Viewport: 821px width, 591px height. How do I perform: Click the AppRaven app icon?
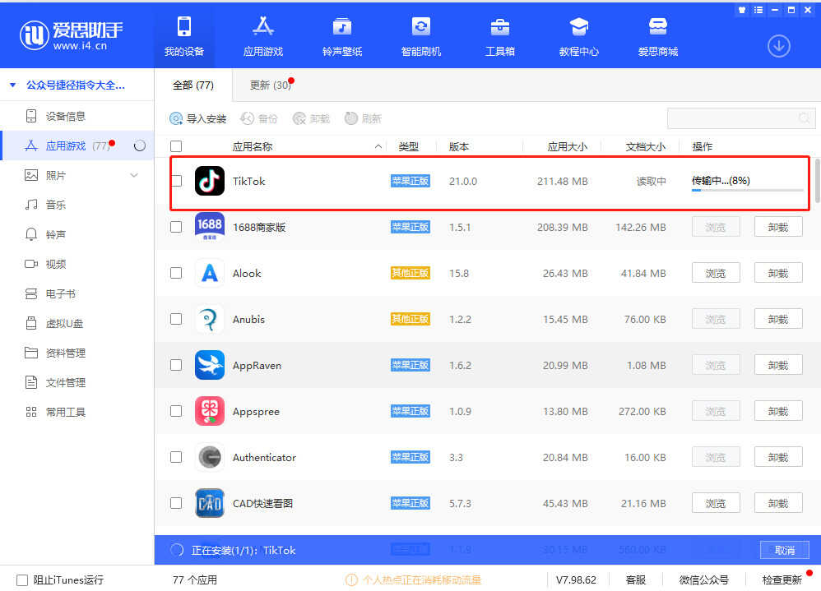[210, 365]
